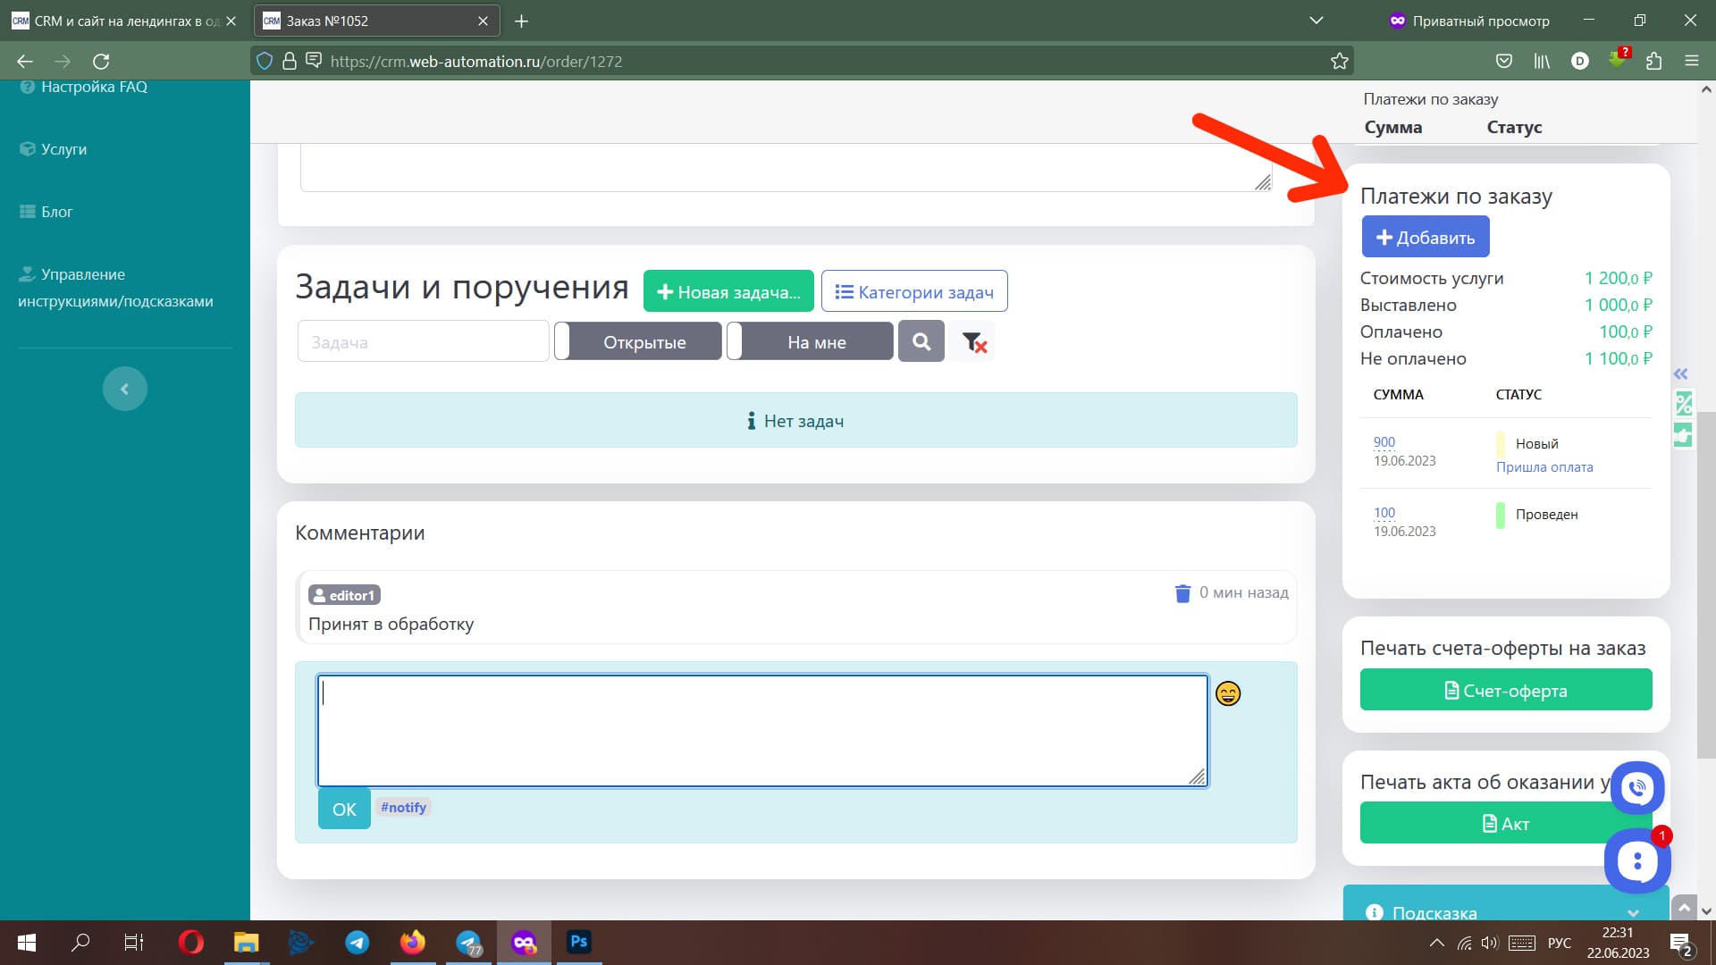
Task: Click the '#notify' tag under the comment field
Action: point(403,807)
